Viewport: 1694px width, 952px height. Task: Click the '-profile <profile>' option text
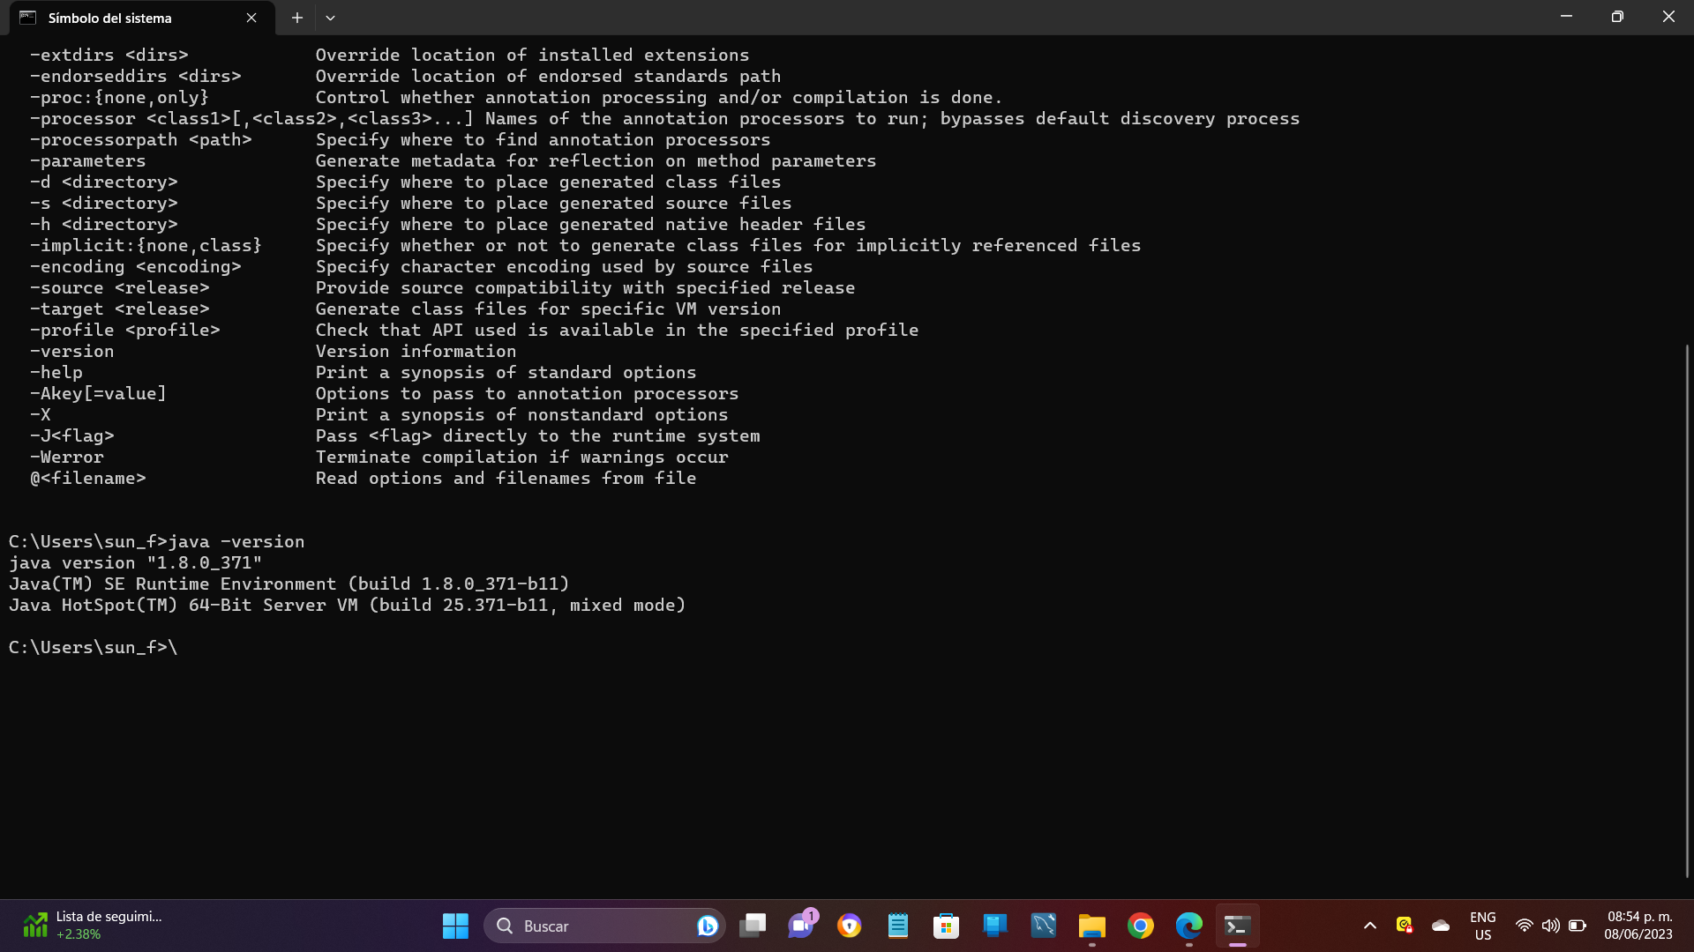[124, 330]
